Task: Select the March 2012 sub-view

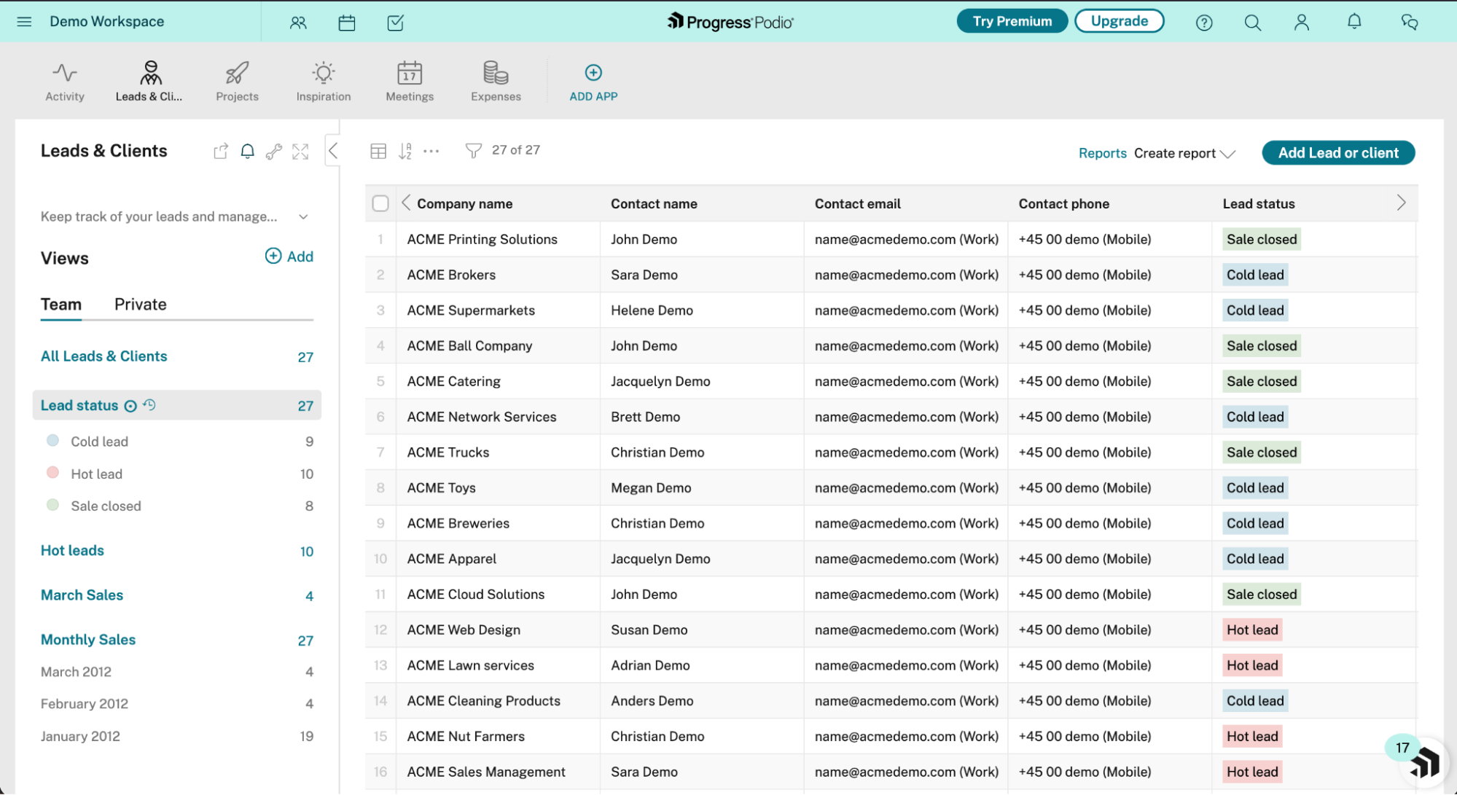Action: (x=76, y=672)
